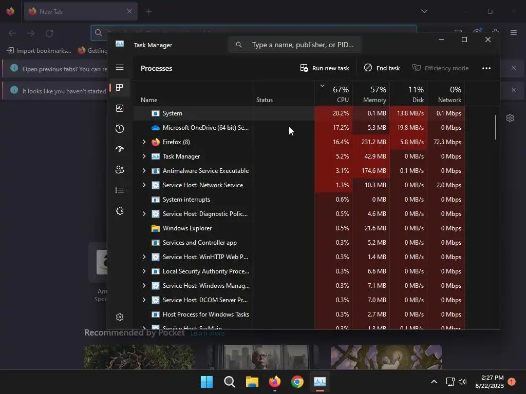
Task: Open Windows Search from taskbar
Action: coord(230,382)
